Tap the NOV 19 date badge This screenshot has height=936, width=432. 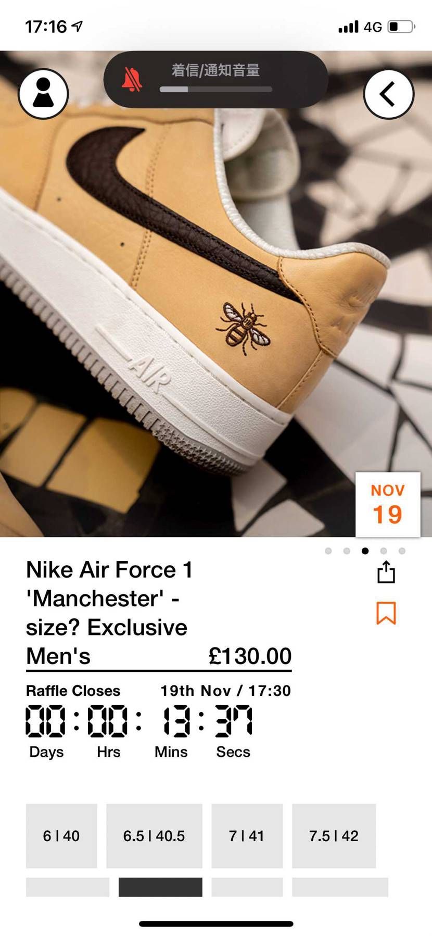coord(387,504)
